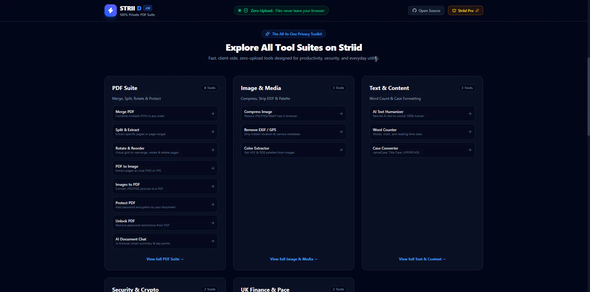This screenshot has width=590, height=292.
Task: Click the arrow on Split & Extract row
Action: coord(213,132)
